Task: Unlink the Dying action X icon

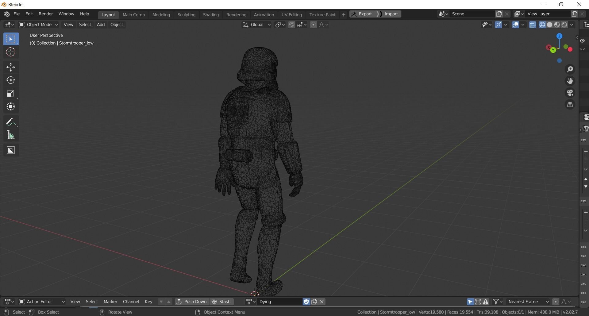Action: 322,302
